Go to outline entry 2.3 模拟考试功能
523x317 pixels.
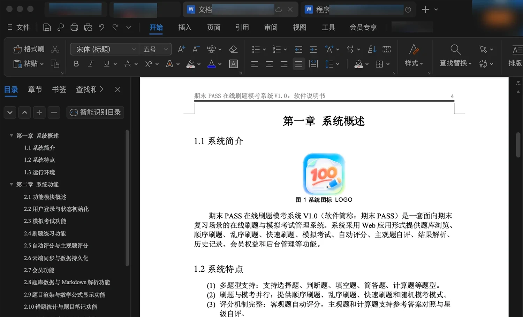click(45, 221)
